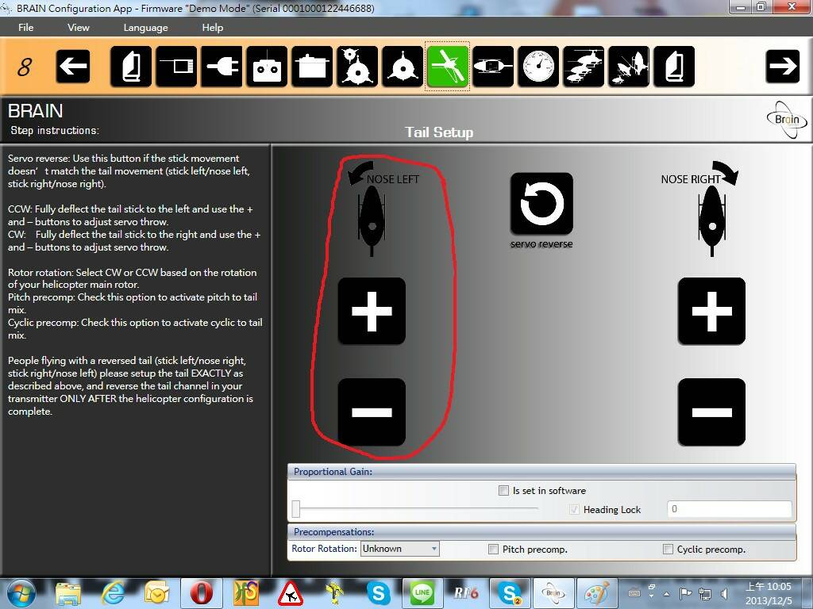This screenshot has height=609, width=813.
Task: Check the Pitch precomp. option
Action: click(x=493, y=549)
